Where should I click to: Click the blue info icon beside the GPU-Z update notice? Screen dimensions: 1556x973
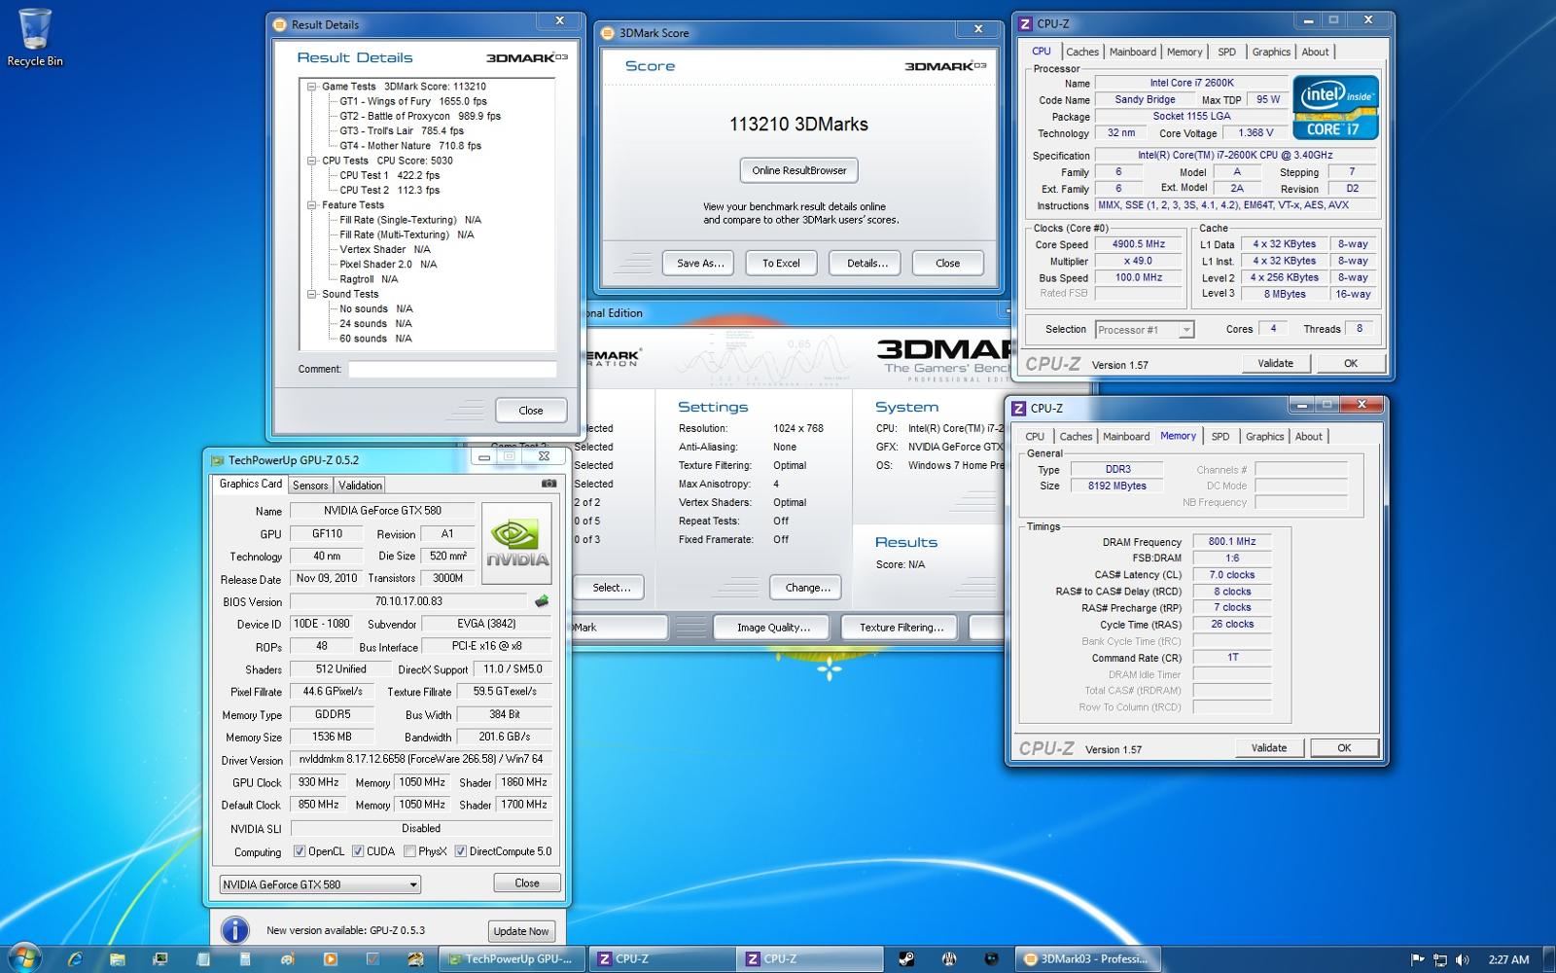(234, 930)
